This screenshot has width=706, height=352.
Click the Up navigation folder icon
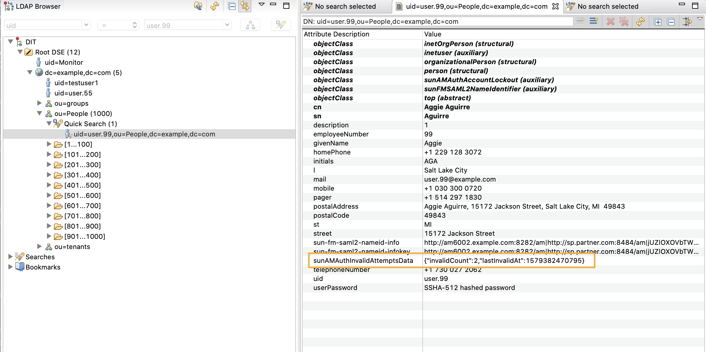198,6
